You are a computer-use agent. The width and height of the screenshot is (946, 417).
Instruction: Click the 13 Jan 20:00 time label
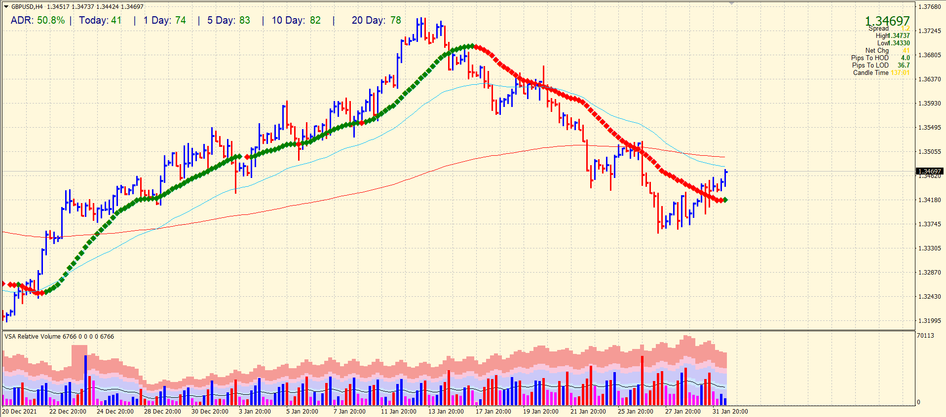446,411
